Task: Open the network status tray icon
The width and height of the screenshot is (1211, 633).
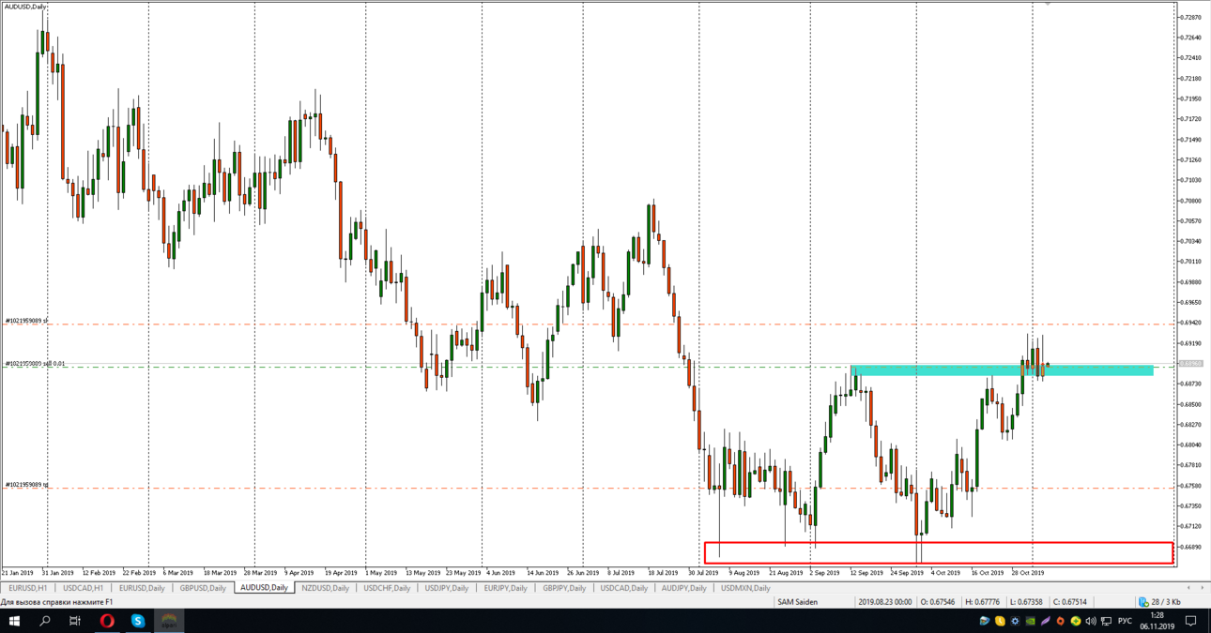Action: click(1106, 621)
